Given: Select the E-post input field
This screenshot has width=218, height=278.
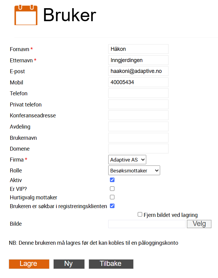Looking at the screenshot, I should (x=138, y=71).
